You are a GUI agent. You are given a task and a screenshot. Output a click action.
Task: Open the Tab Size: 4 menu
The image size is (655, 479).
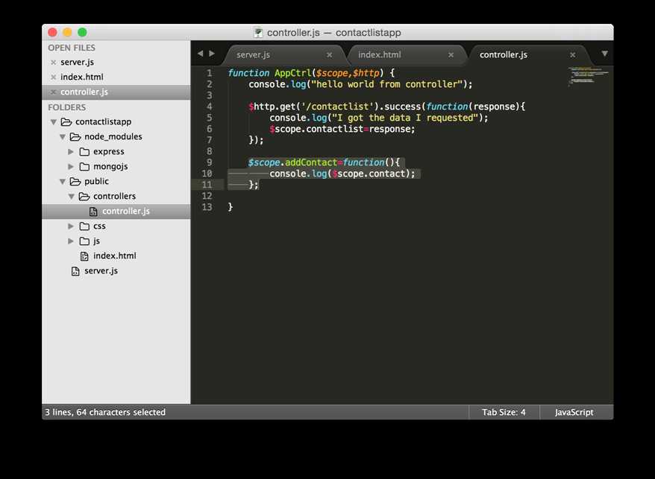[x=504, y=412]
